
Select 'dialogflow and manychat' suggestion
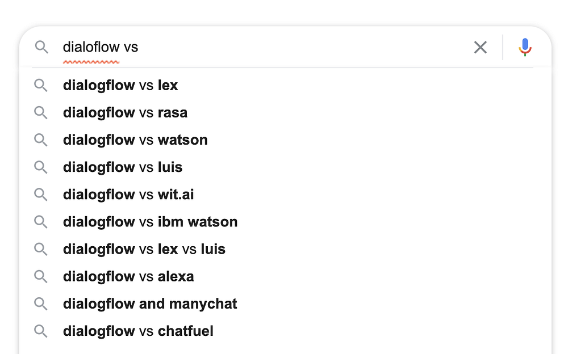pyautogui.click(x=150, y=304)
